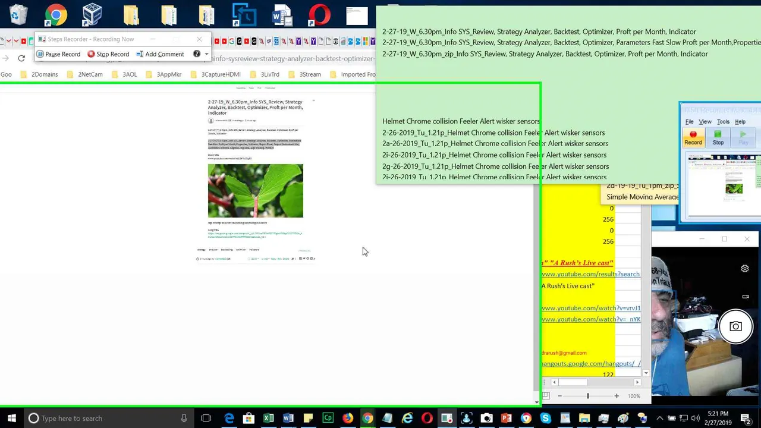Open the 2Domains bookmark folder
Viewport: 761px width, 428px height.
(x=39, y=74)
